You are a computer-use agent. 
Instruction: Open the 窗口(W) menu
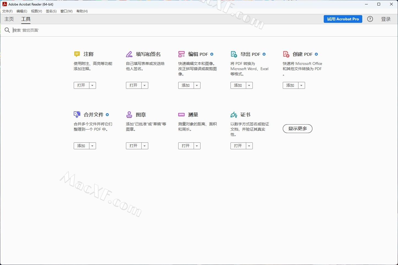pyautogui.click(x=67, y=11)
